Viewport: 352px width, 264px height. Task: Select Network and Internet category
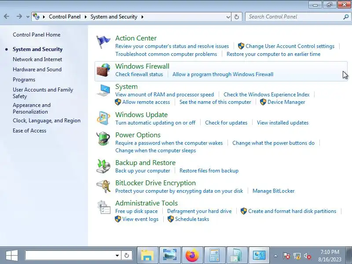pyautogui.click(x=37, y=59)
